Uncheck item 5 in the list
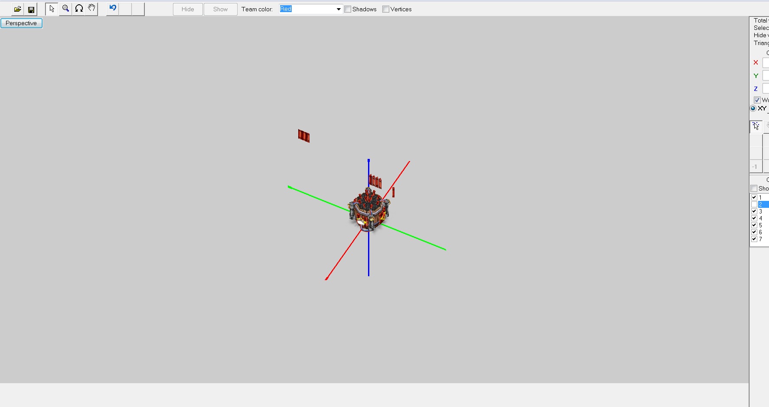This screenshot has width=769, height=407. coord(754,225)
